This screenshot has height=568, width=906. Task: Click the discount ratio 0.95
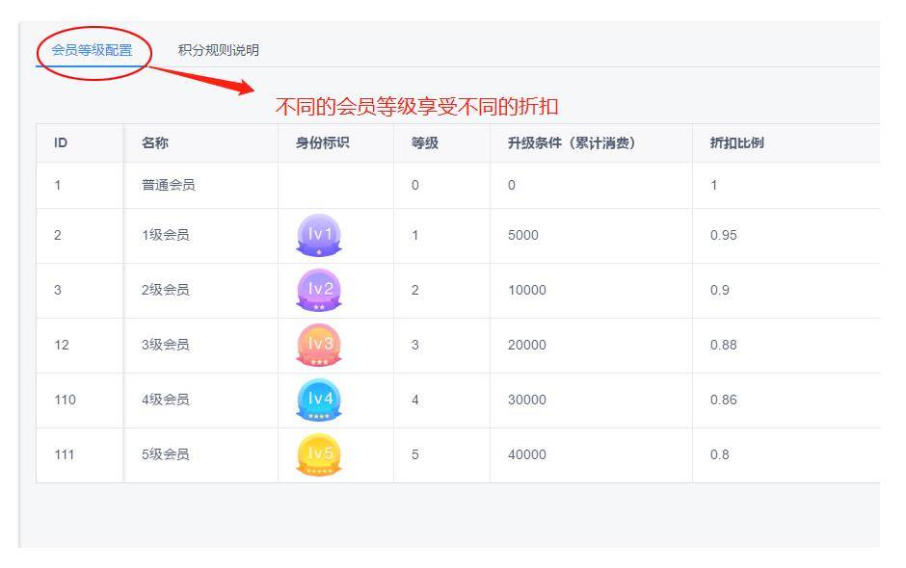click(x=724, y=235)
